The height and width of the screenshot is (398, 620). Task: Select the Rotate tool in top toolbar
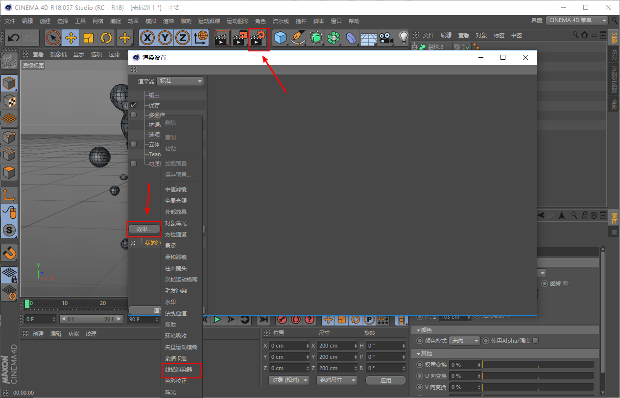pos(106,38)
